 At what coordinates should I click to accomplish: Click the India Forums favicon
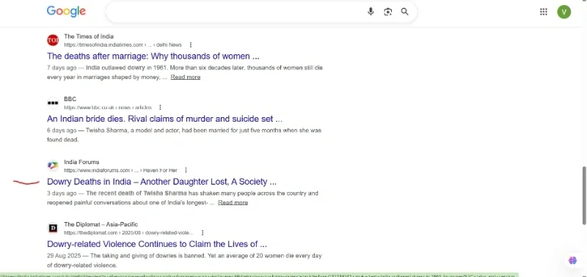[53, 166]
